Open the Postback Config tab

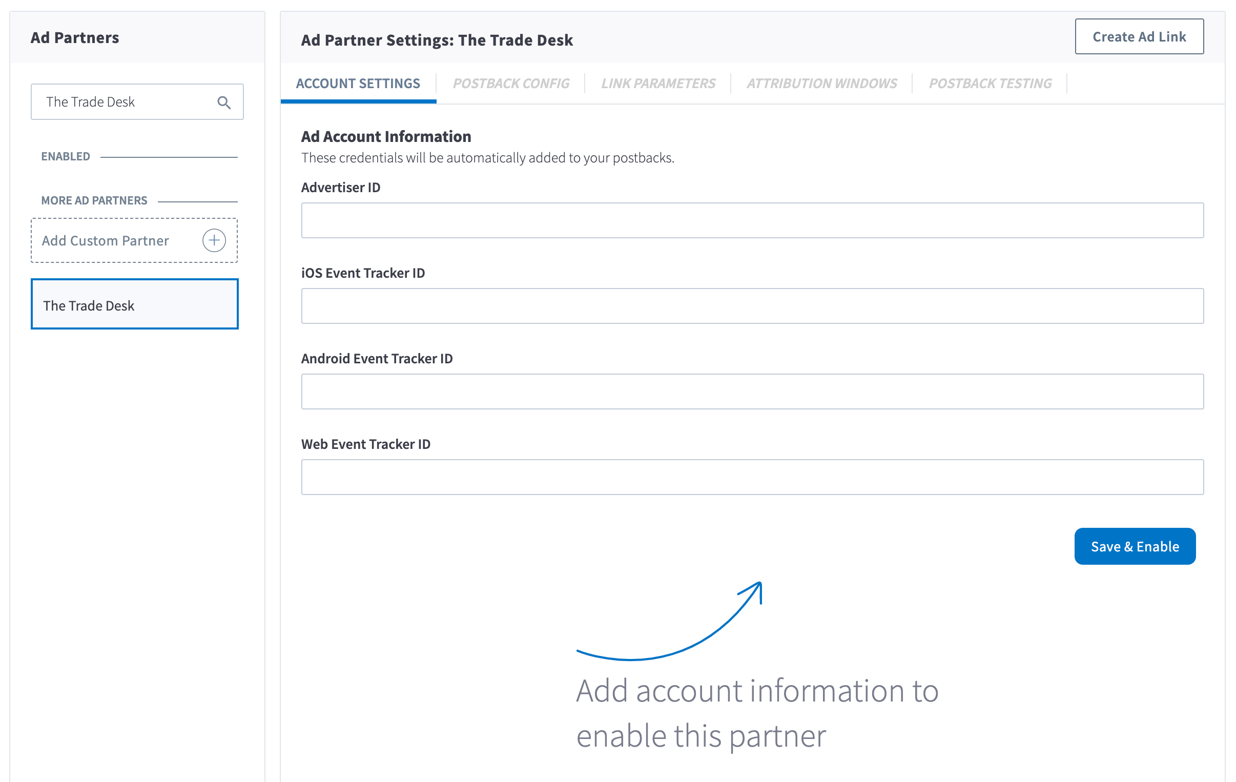511,83
